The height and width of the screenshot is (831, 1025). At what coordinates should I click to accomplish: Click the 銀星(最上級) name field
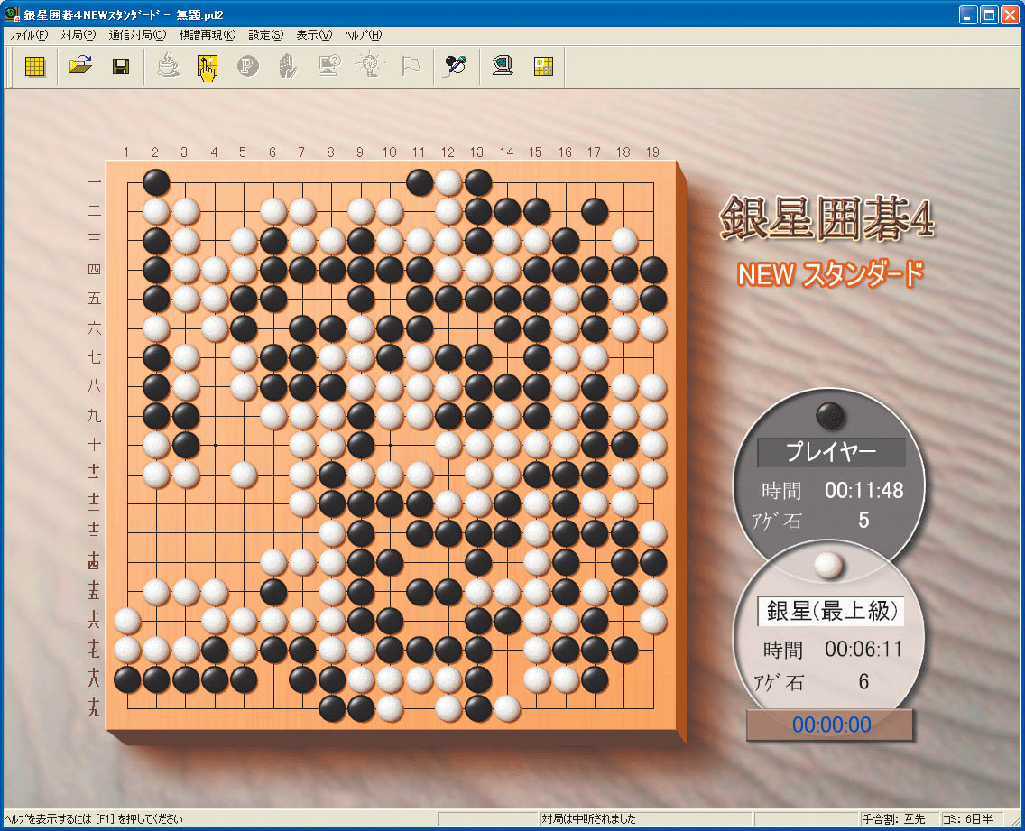coord(831,611)
